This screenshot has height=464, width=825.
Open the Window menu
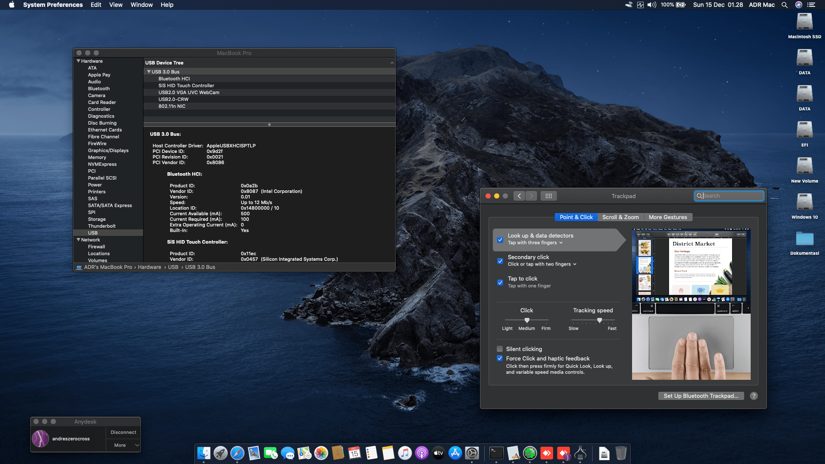coord(141,5)
